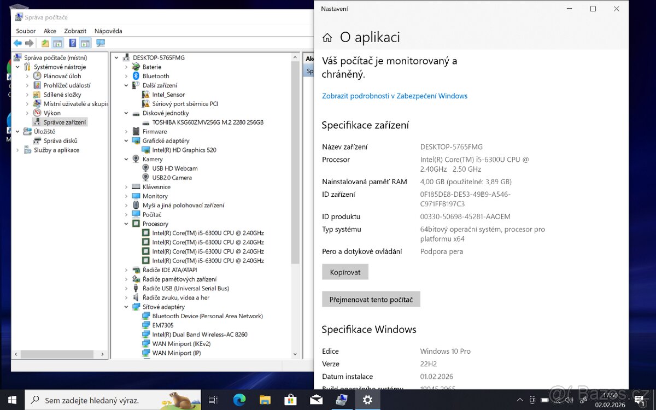The height and width of the screenshot is (410, 656).
Task: Toggle the console tree pane toolbar button
Action: coord(58,43)
